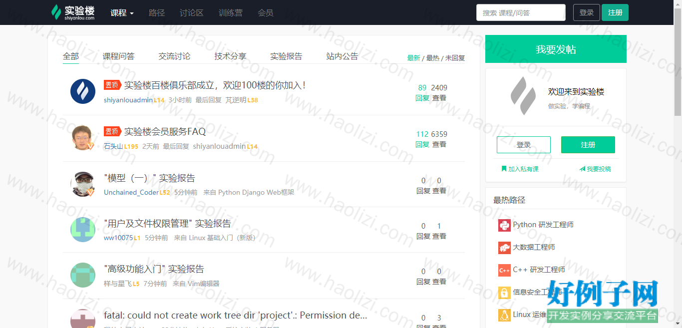Select the 全部 tab
The width and height of the screenshot is (682, 328).
coord(71,56)
